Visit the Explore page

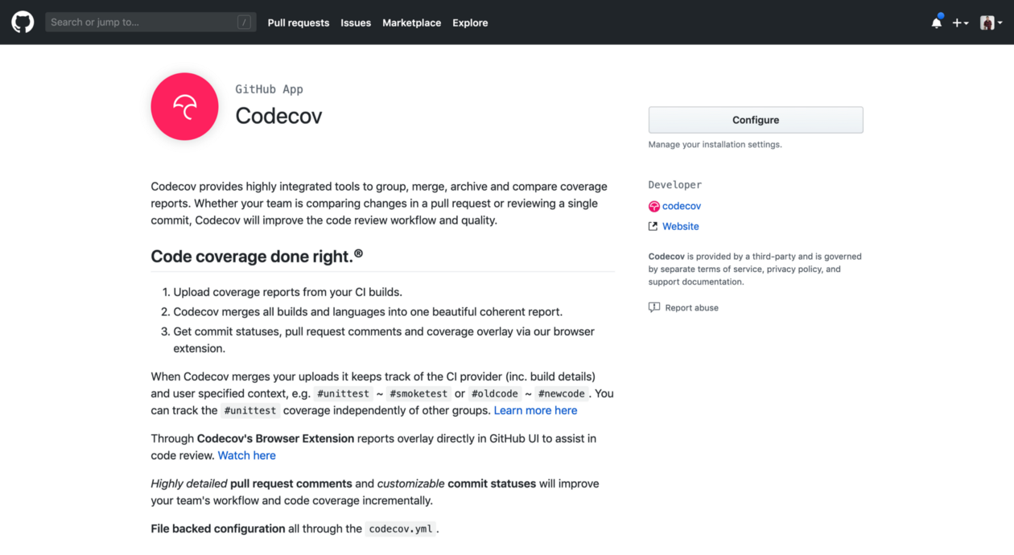point(470,23)
